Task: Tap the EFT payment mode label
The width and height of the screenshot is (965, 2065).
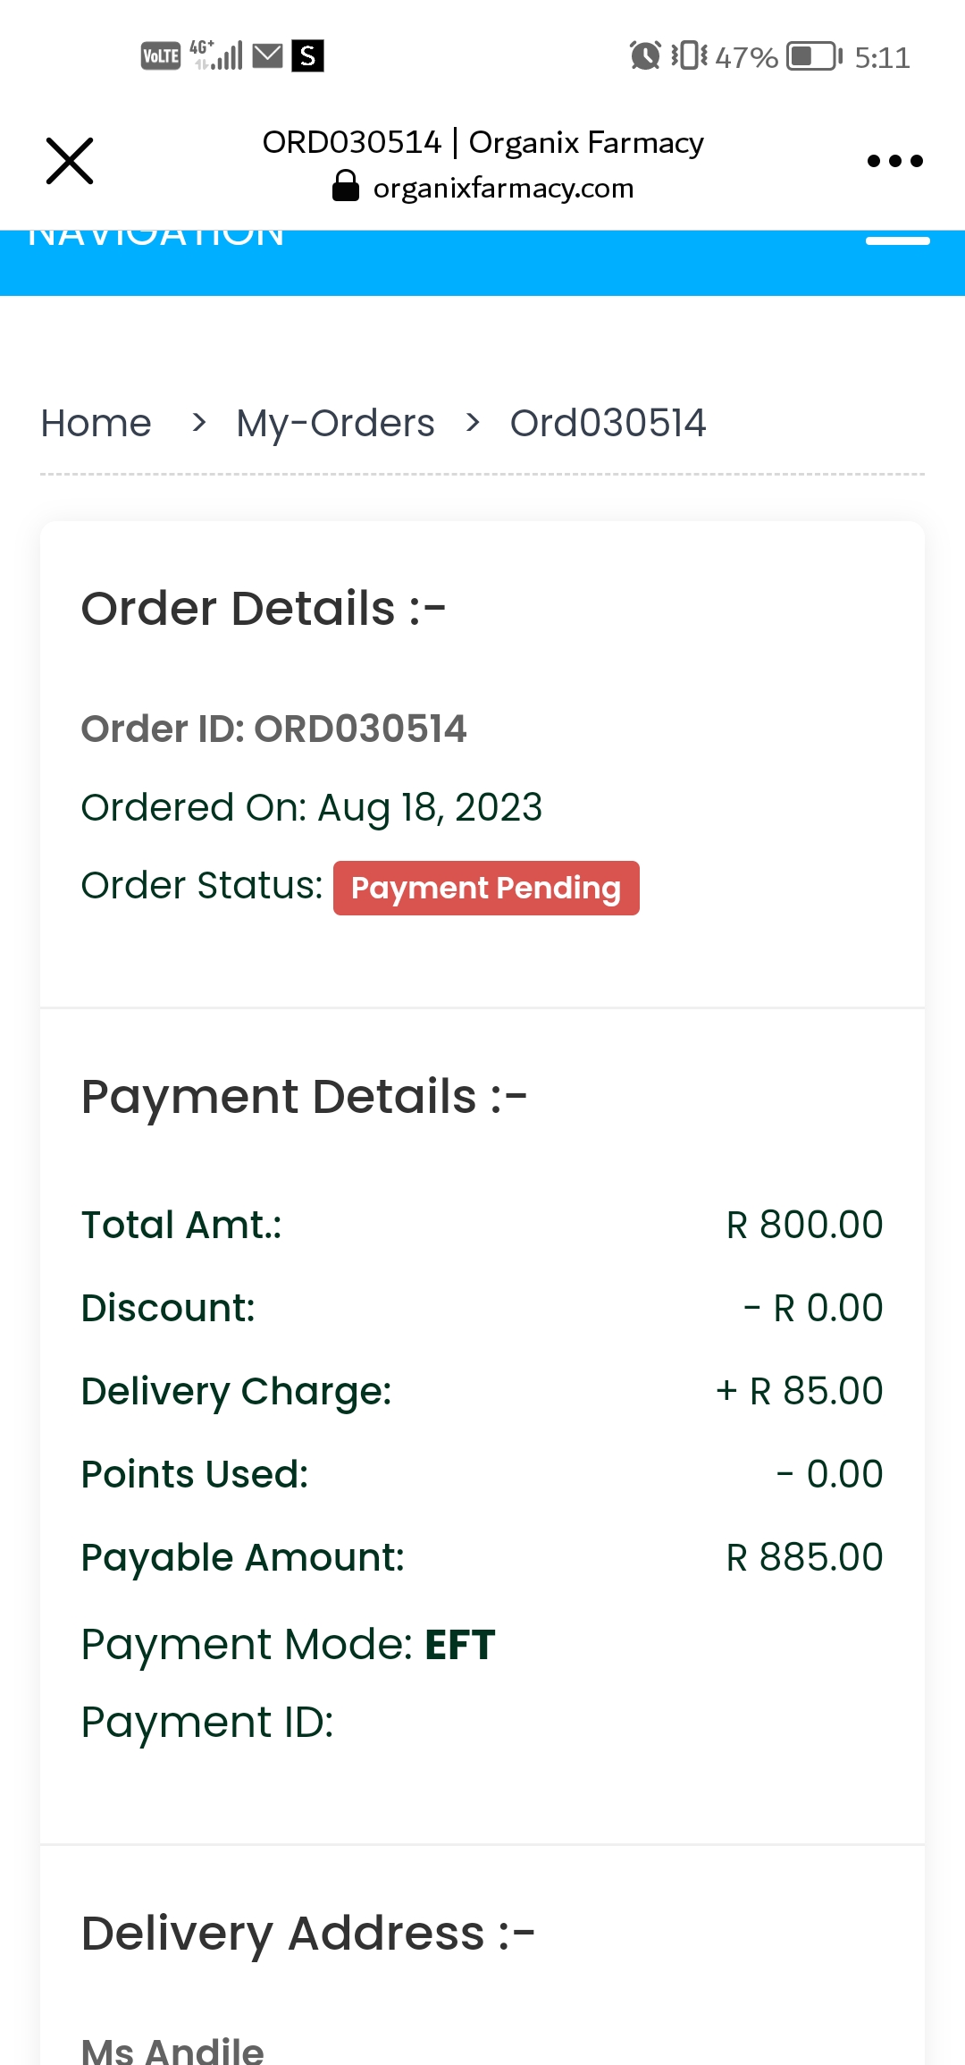Action: [x=459, y=1645]
